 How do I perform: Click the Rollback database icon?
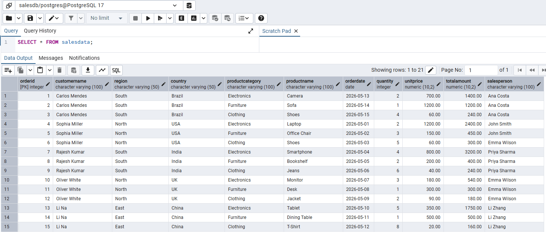[227, 18]
